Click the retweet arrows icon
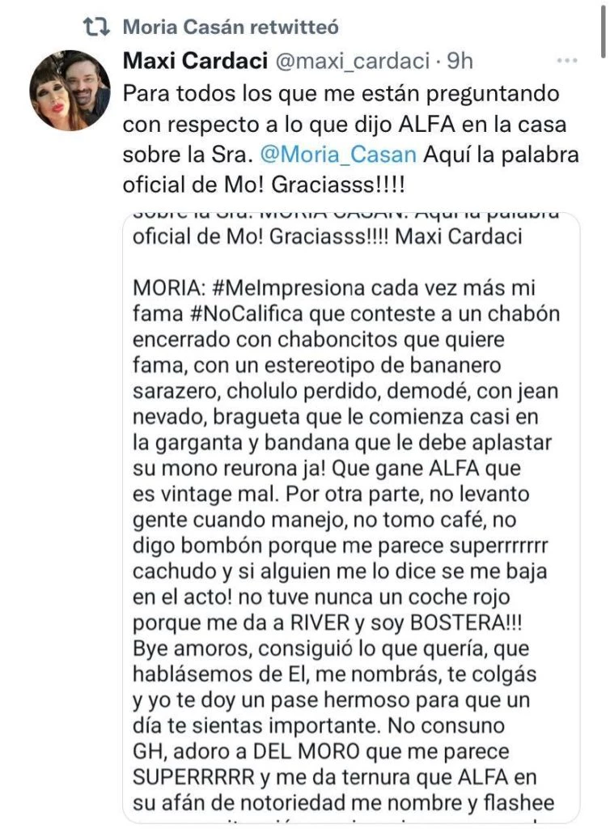The height and width of the screenshot is (829, 610). click(x=98, y=28)
